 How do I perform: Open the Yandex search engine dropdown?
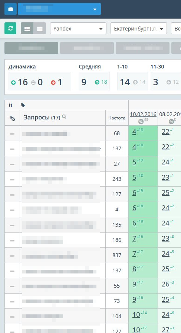point(78,28)
